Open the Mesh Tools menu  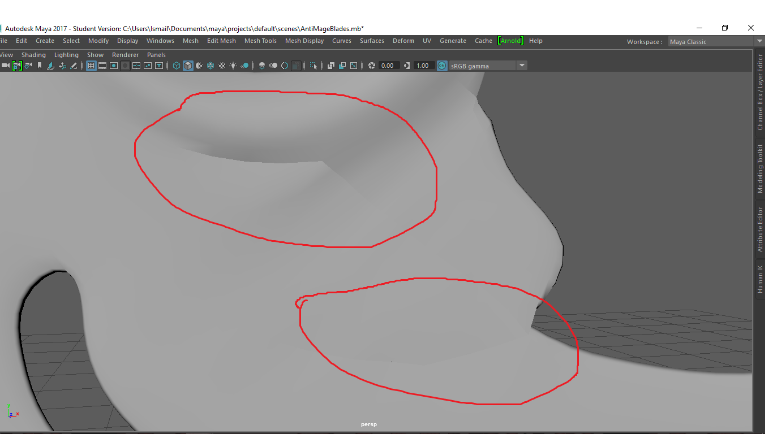[260, 41]
